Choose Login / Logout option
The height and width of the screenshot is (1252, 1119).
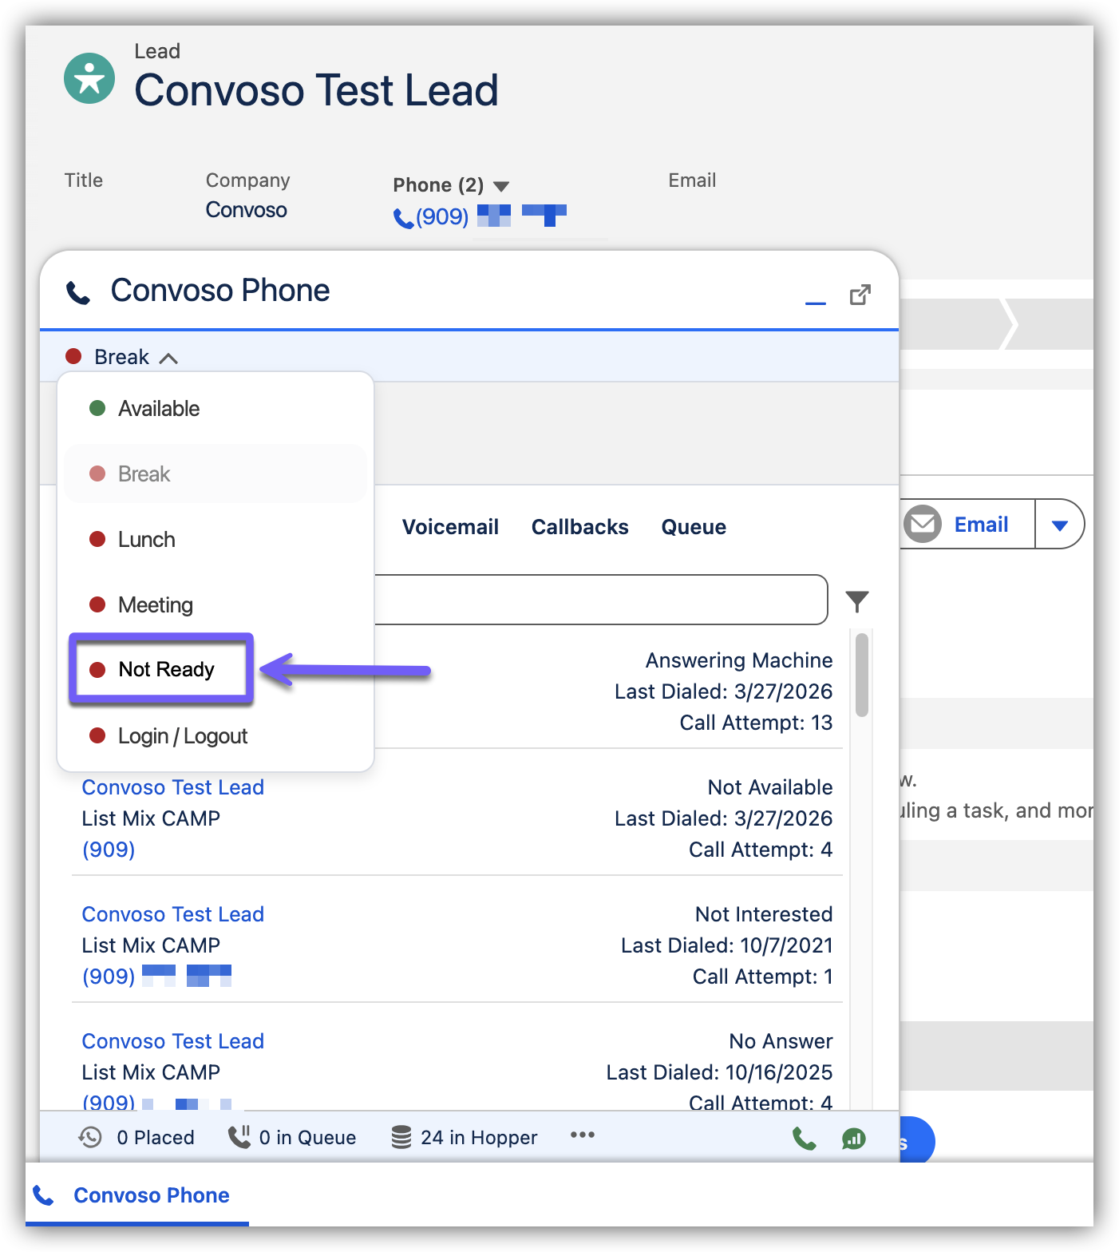182,736
